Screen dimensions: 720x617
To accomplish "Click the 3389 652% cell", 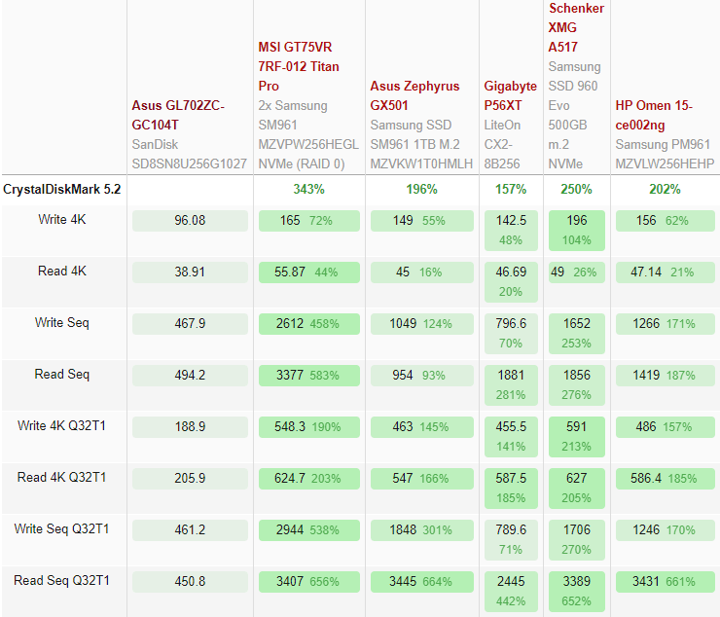I will tap(577, 591).
